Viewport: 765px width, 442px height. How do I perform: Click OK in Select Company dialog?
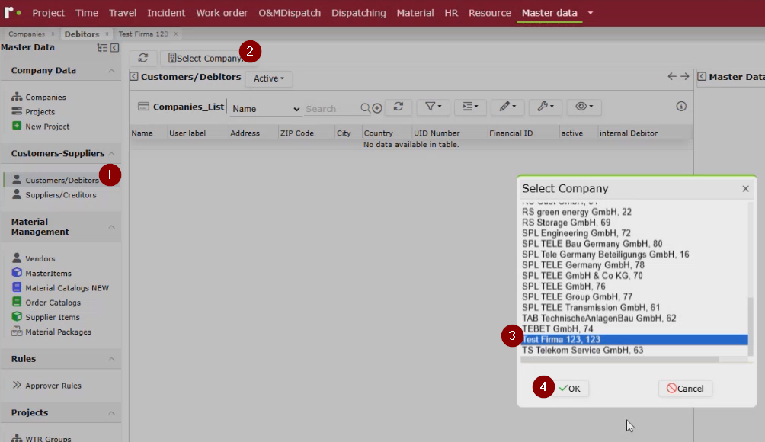tap(570, 389)
